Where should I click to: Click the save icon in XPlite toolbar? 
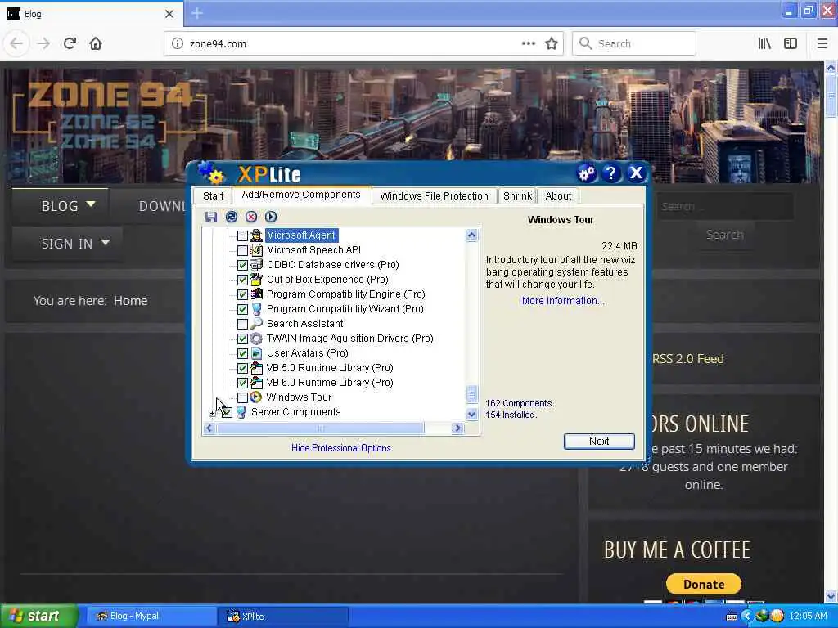211,217
